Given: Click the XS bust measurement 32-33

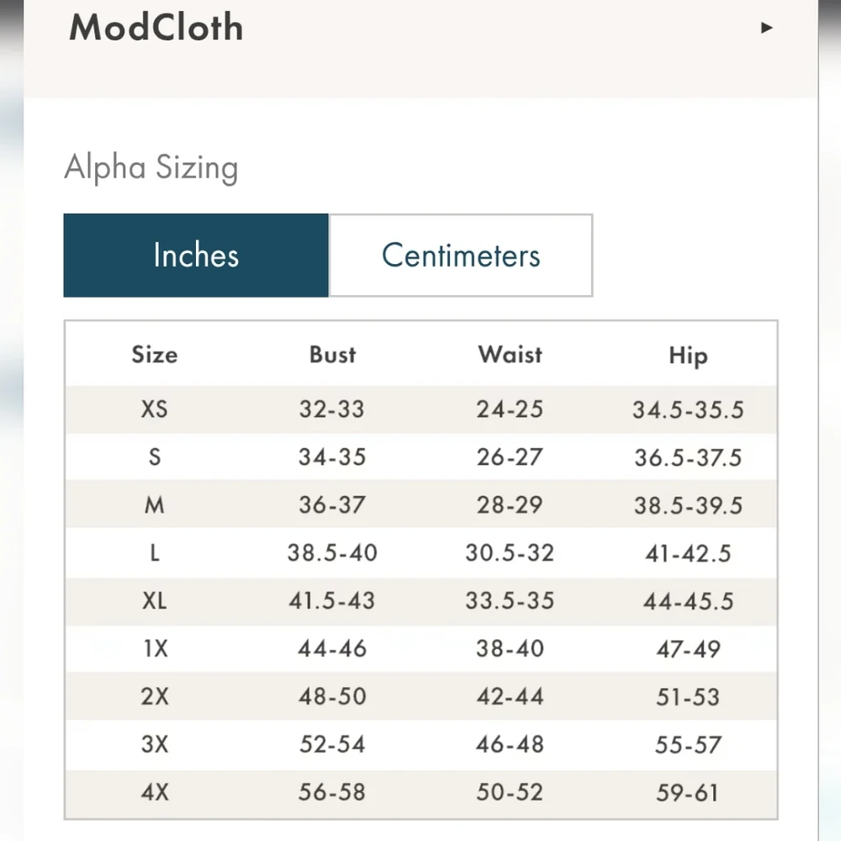Looking at the screenshot, I should click(x=331, y=410).
